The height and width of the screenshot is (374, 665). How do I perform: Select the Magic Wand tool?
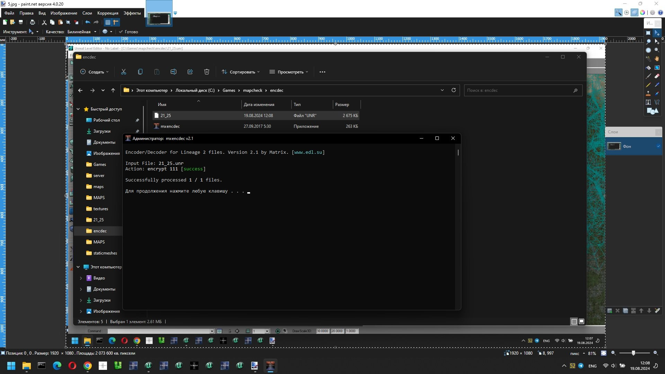click(648, 59)
